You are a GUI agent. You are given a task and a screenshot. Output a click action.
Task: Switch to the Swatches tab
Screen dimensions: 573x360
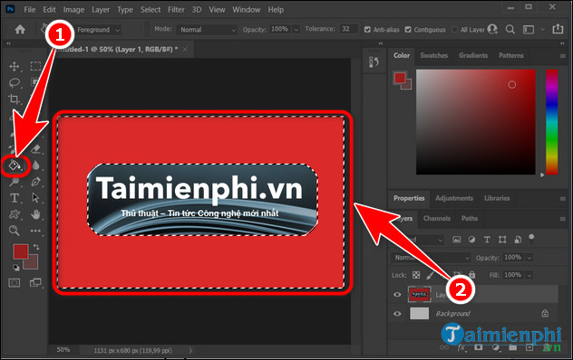tap(433, 55)
